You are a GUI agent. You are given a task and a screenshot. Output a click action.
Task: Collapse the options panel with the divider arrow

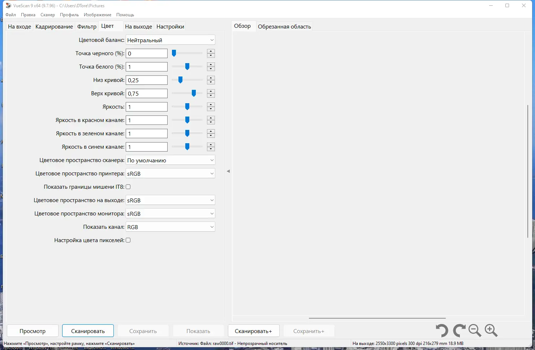point(228,171)
